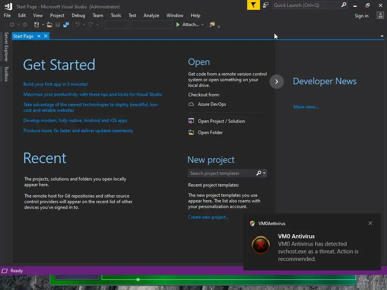
Task: Open the Visual Studio tips and tricks link
Action: (x=93, y=94)
